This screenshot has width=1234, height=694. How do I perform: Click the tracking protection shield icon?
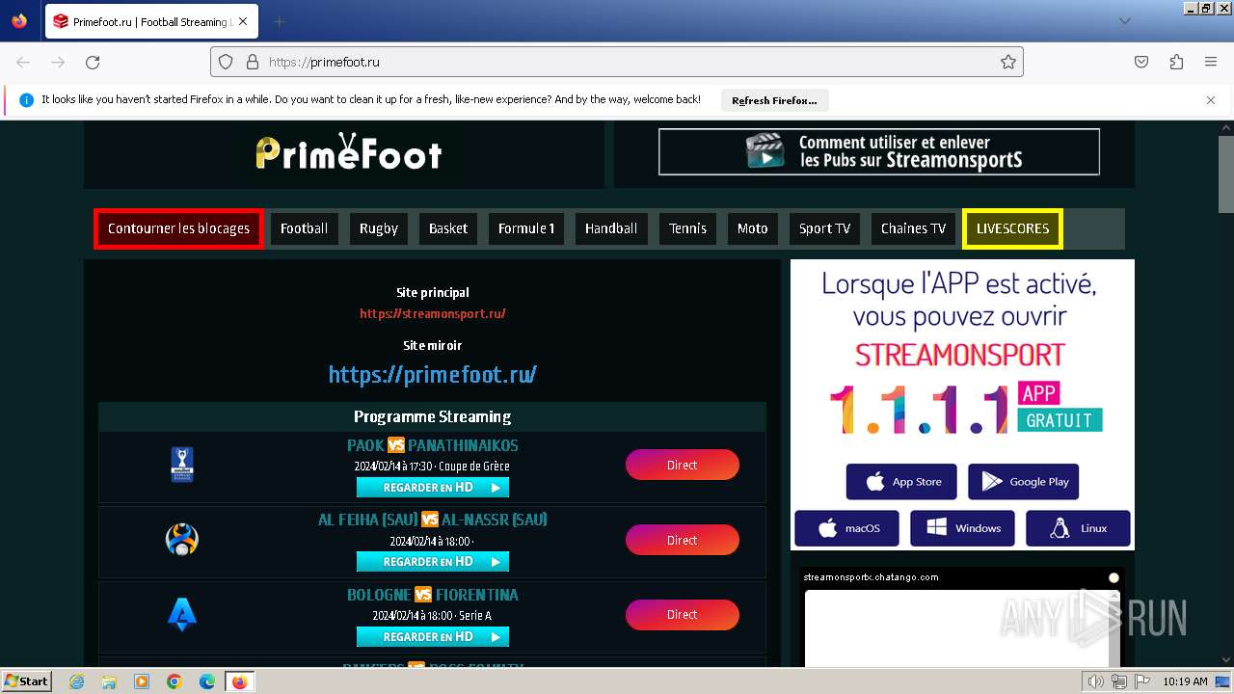(226, 62)
